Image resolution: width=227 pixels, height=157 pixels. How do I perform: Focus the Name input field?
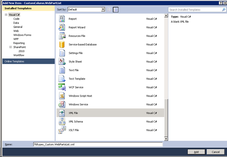(x=98, y=144)
